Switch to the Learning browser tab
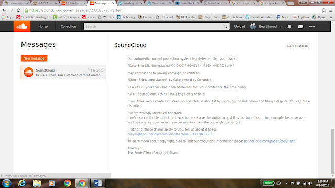 point(16,3)
